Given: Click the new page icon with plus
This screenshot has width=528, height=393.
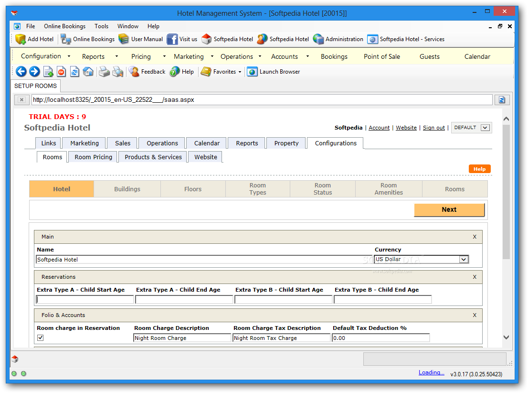Looking at the screenshot, I should [48, 72].
